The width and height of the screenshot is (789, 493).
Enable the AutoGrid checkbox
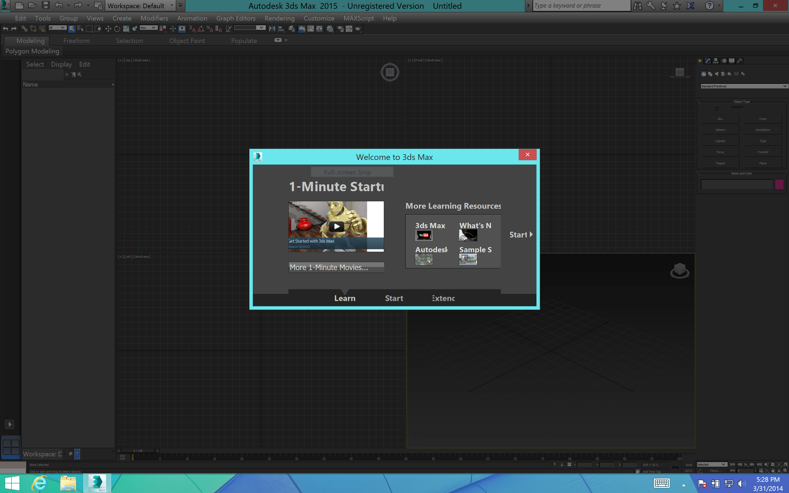point(717,108)
